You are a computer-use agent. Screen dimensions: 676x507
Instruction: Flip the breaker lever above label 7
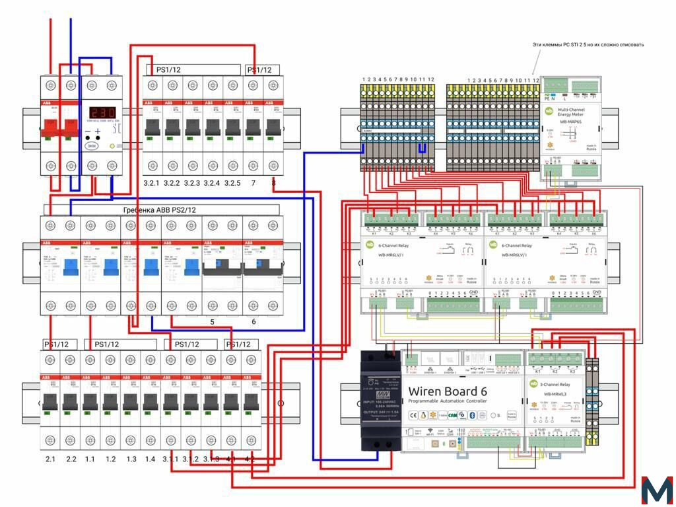pyautogui.click(x=253, y=126)
